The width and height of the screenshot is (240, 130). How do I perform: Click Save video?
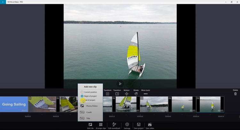150,126
